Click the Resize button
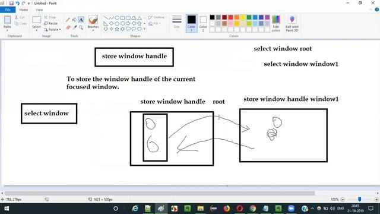The height and width of the screenshot is (214, 380). point(51,24)
